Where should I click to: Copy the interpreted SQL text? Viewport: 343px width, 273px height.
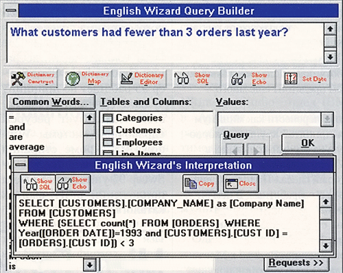[x=200, y=184]
